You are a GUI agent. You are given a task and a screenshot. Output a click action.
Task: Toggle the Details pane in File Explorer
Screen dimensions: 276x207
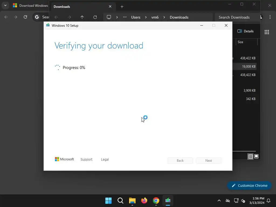[x=246, y=31]
